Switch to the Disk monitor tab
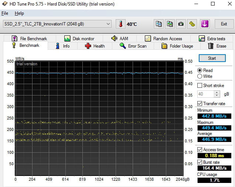Image resolution: width=235 pixels, height=187 pixels. point(79,38)
